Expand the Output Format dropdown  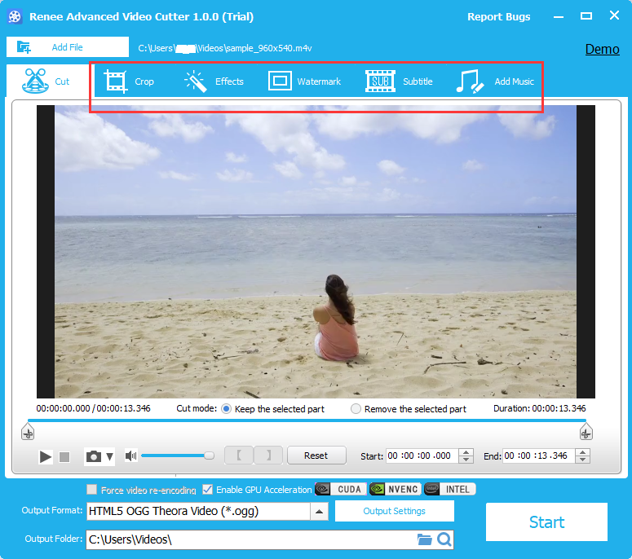(x=320, y=512)
